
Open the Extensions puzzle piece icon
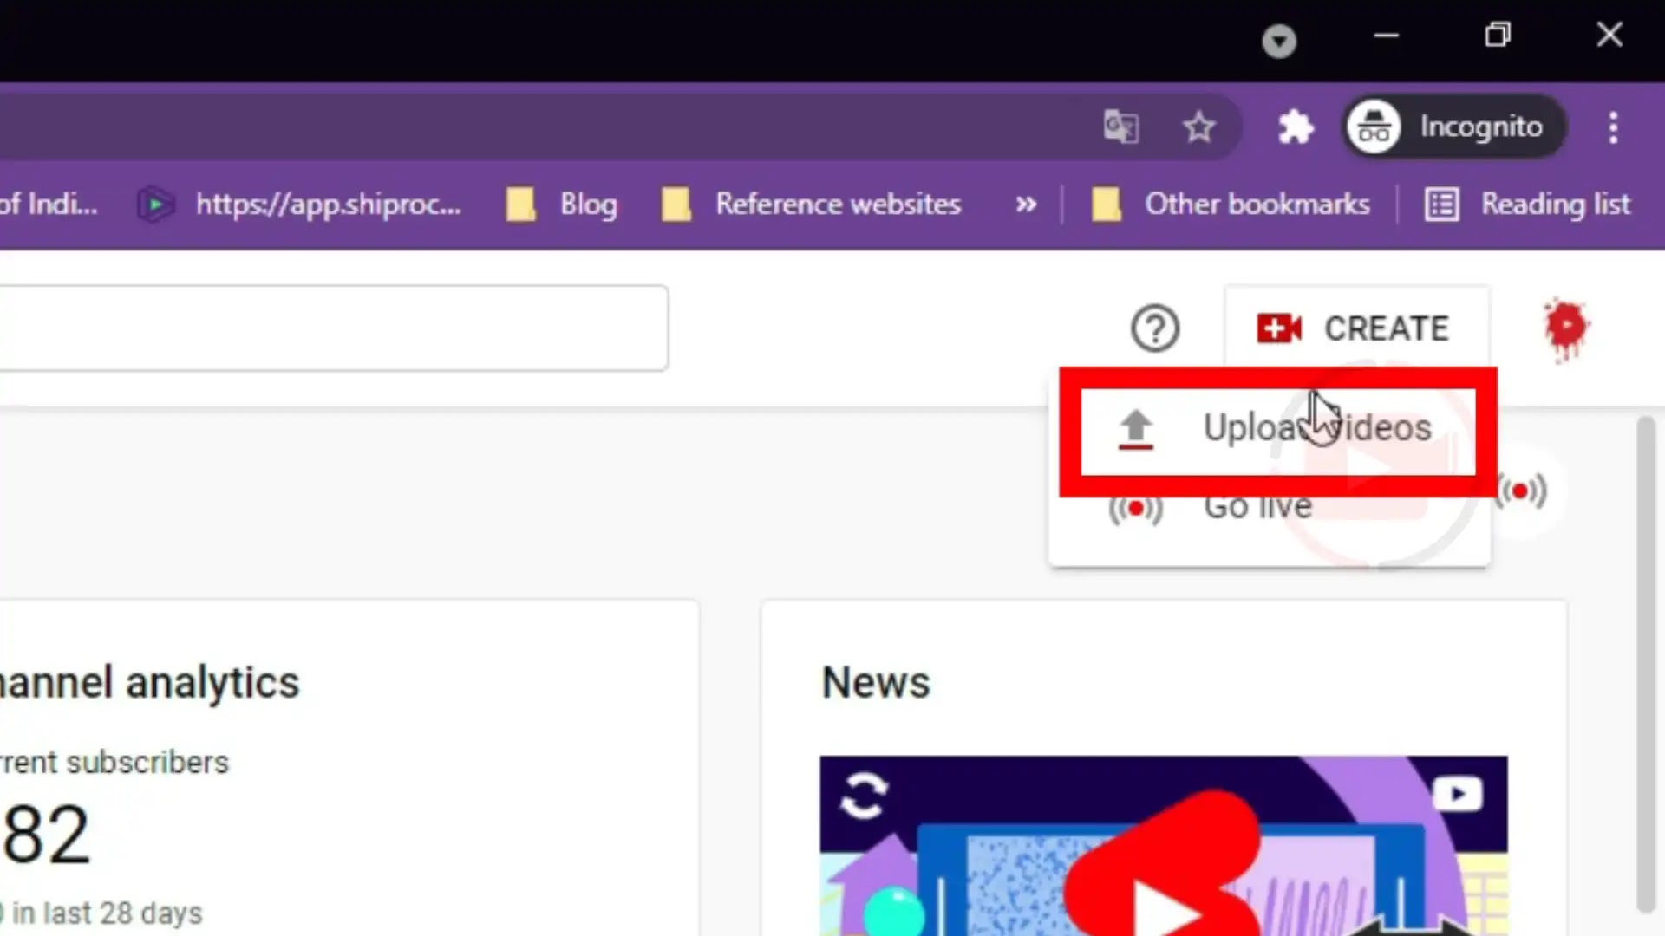pos(1296,128)
